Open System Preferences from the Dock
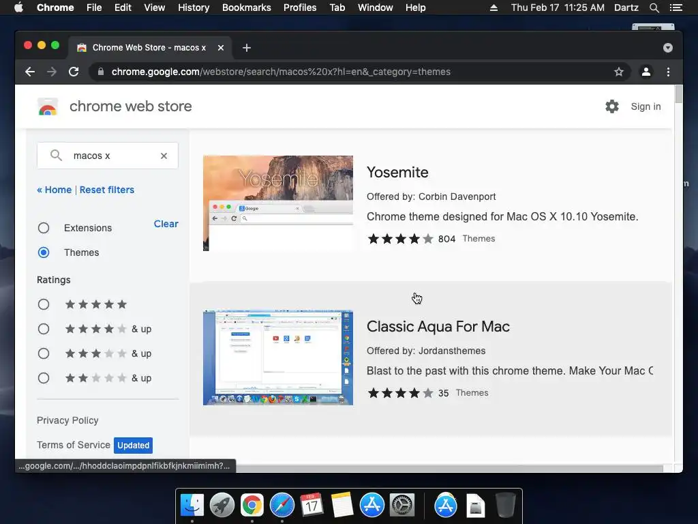The height and width of the screenshot is (524, 698). pos(402,506)
